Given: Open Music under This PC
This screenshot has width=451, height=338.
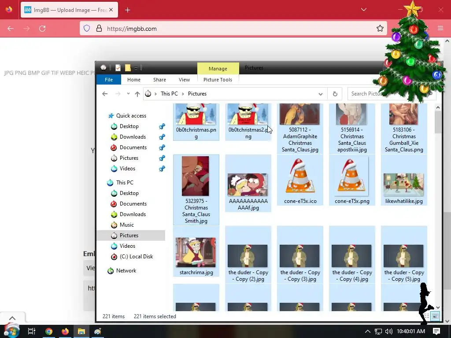Looking at the screenshot, I should click(x=126, y=225).
